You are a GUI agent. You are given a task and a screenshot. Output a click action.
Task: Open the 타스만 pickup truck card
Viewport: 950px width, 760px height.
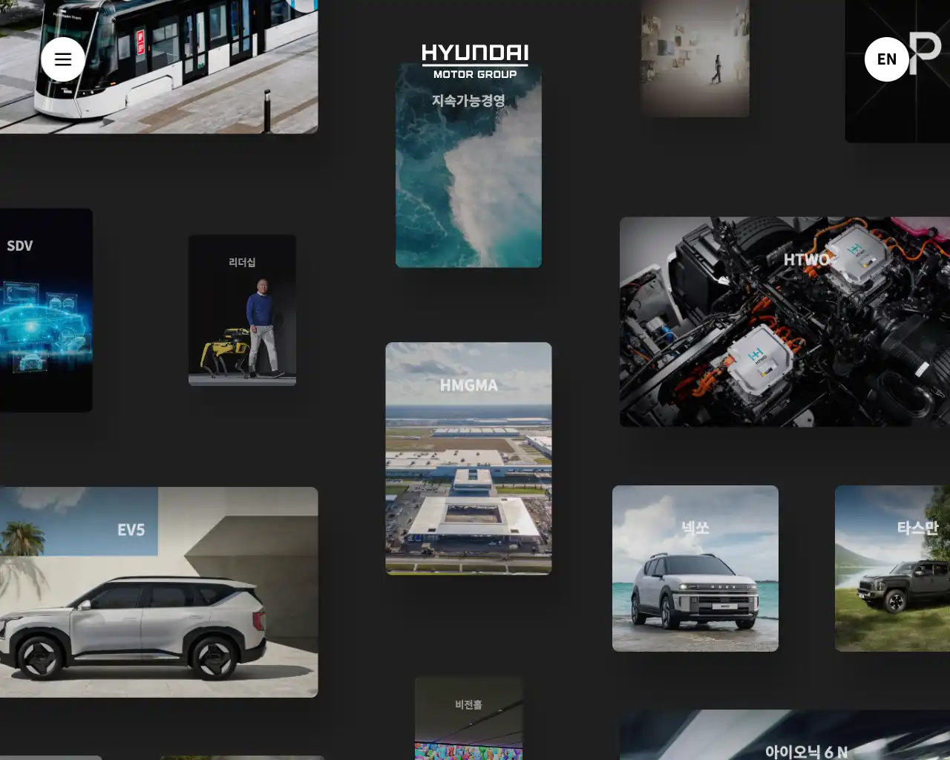(x=892, y=568)
